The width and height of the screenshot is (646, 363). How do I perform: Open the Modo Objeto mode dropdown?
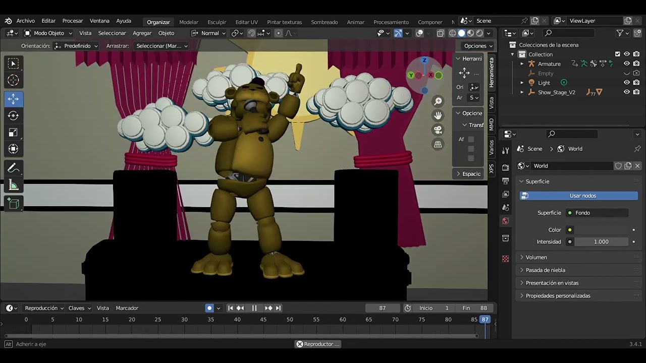point(48,33)
